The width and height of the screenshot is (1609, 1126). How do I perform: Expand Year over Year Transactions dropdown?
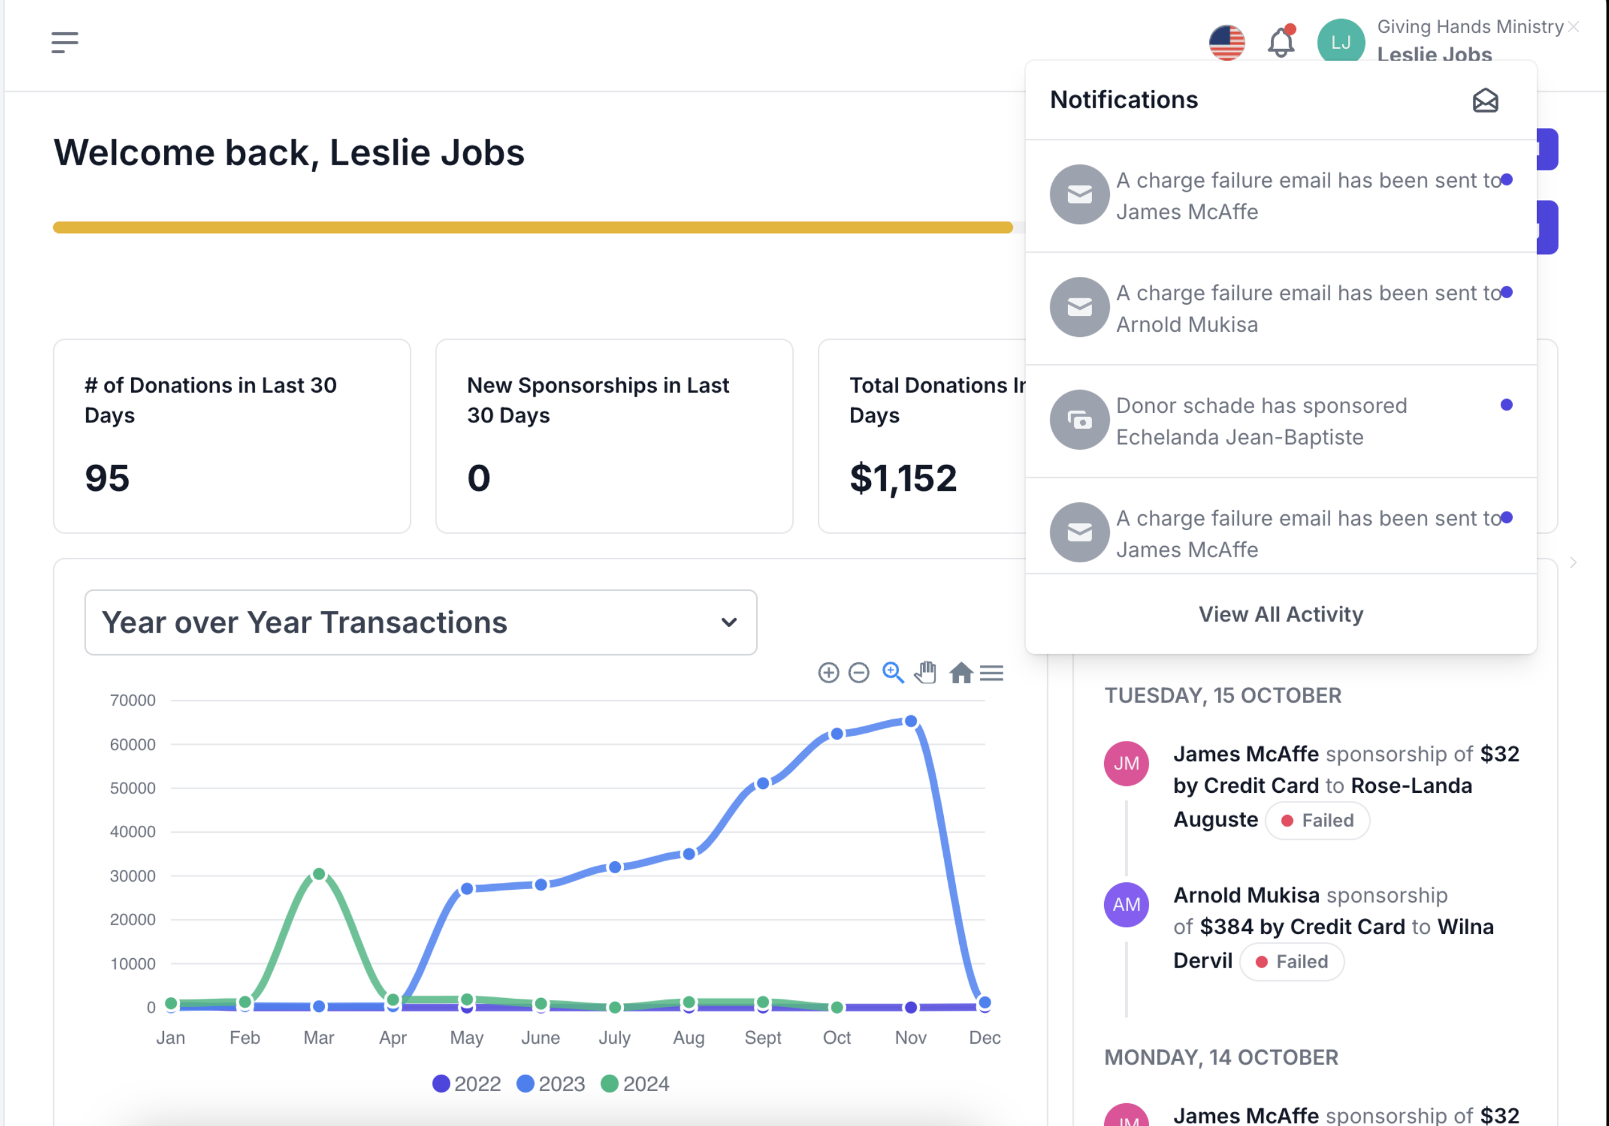pos(421,622)
